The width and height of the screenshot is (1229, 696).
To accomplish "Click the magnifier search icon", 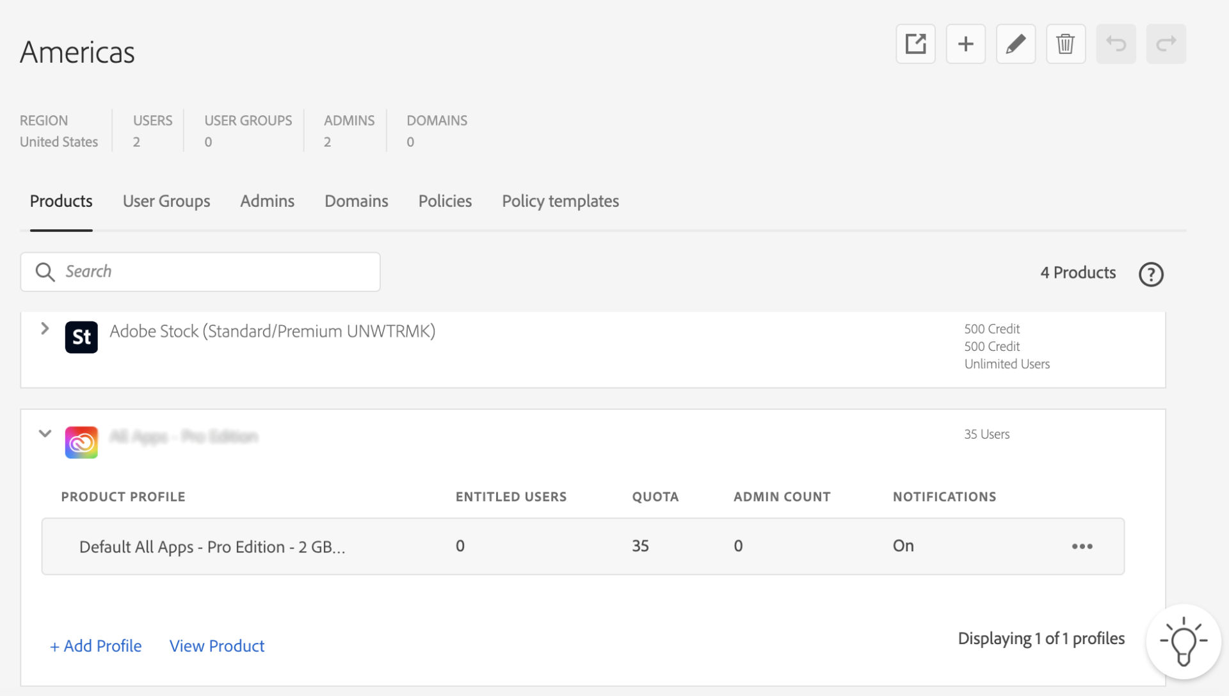I will (x=45, y=271).
